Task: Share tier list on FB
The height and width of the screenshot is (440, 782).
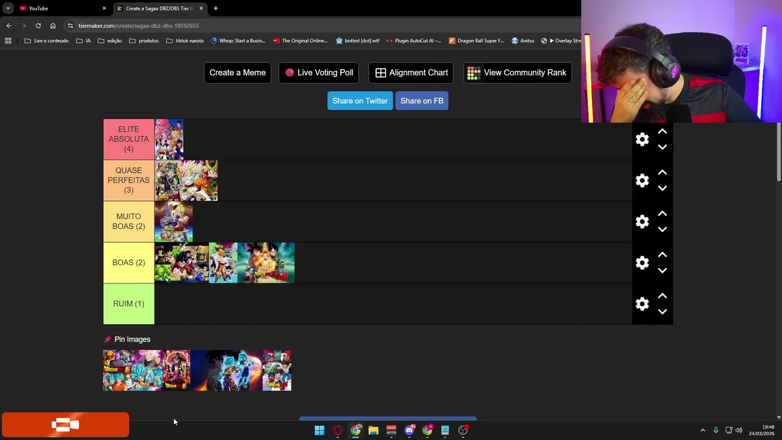Action: pyautogui.click(x=422, y=101)
